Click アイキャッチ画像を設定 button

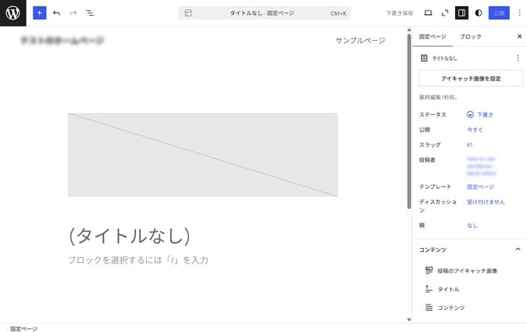(x=471, y=79)
